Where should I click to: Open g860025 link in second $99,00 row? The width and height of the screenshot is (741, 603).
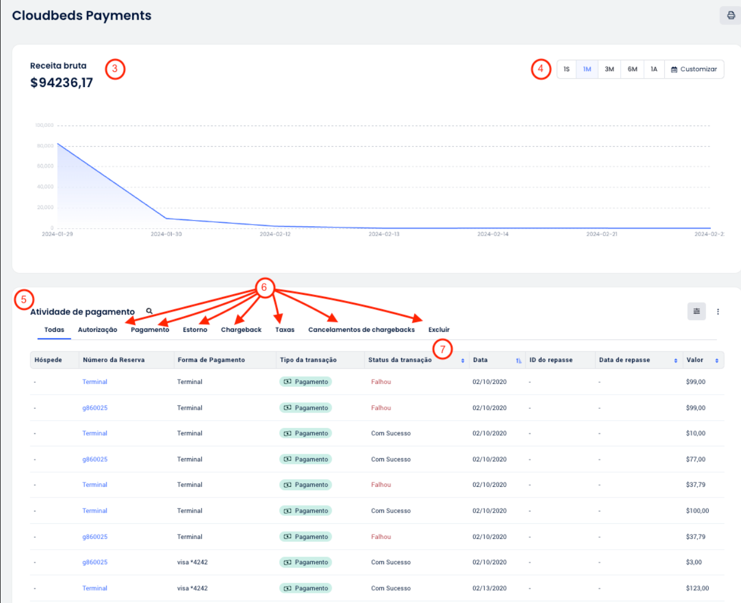click(95, 408)
